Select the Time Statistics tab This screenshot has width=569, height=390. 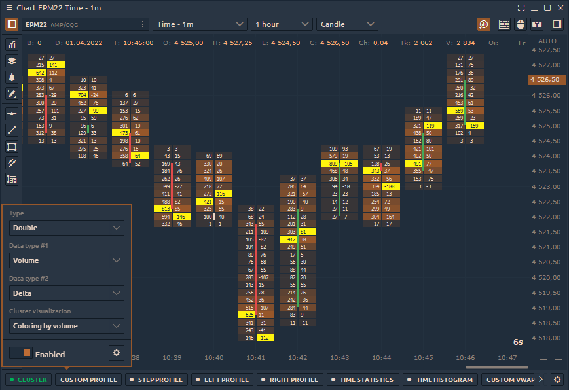[362, 380]
